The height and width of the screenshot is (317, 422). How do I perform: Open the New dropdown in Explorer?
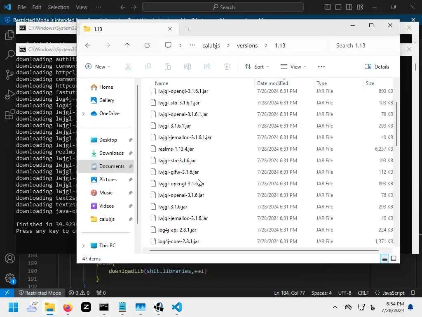pos(97,66)
